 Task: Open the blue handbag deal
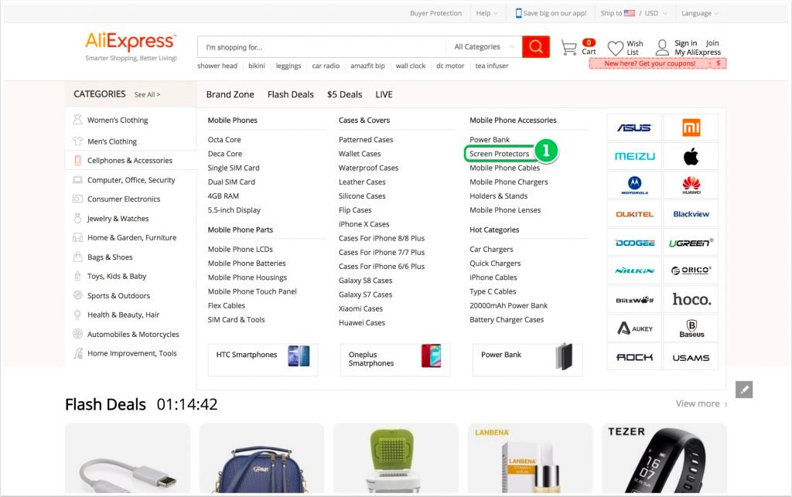(x=261, y=458)
